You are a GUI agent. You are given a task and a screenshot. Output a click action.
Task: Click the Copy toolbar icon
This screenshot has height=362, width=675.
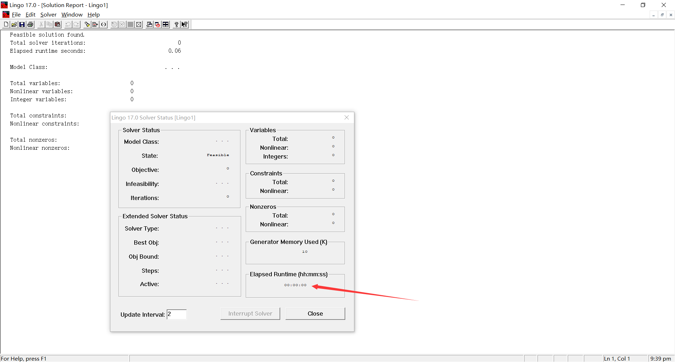[49, 24]
